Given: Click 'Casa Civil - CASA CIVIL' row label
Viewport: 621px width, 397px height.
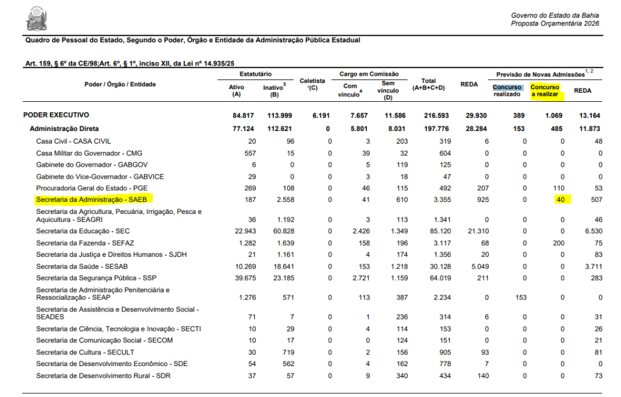Looking at the screenshot, I should pos(75,141).
